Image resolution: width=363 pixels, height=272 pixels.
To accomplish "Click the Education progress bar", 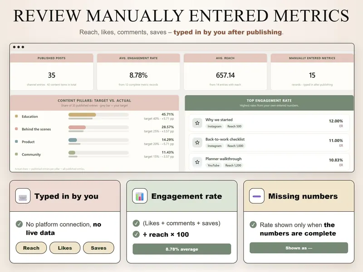I will point(98,115).
